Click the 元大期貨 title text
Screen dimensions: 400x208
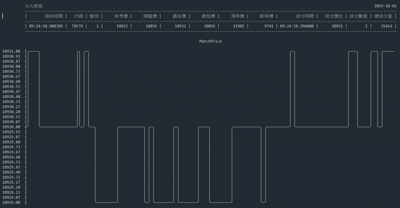(x=34, y=6)
